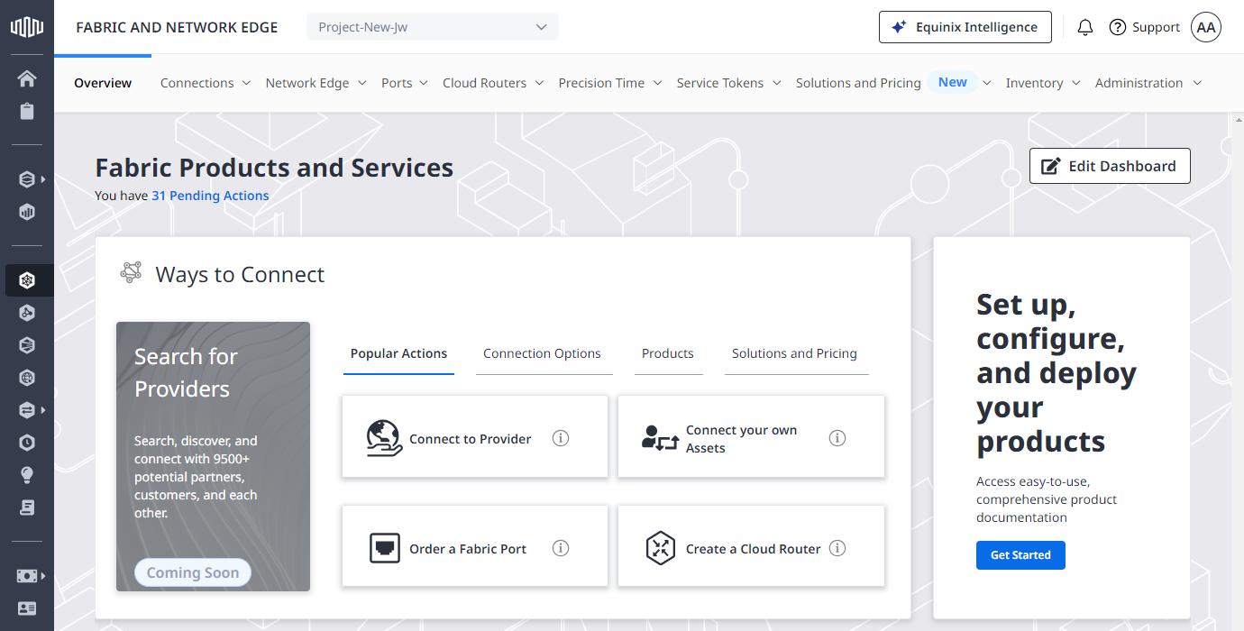Viewport: 1244px width, 631px height.
Task: Switch to the Popular Actions tab
Action: (x=398, y=353)
